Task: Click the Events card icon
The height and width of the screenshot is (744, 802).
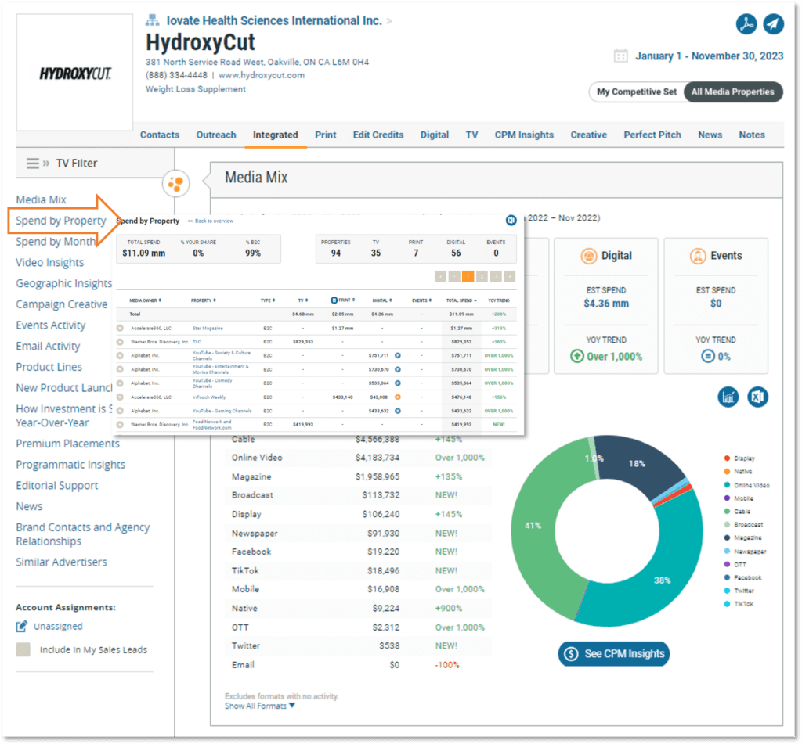Action: click(x=698, y=256)
